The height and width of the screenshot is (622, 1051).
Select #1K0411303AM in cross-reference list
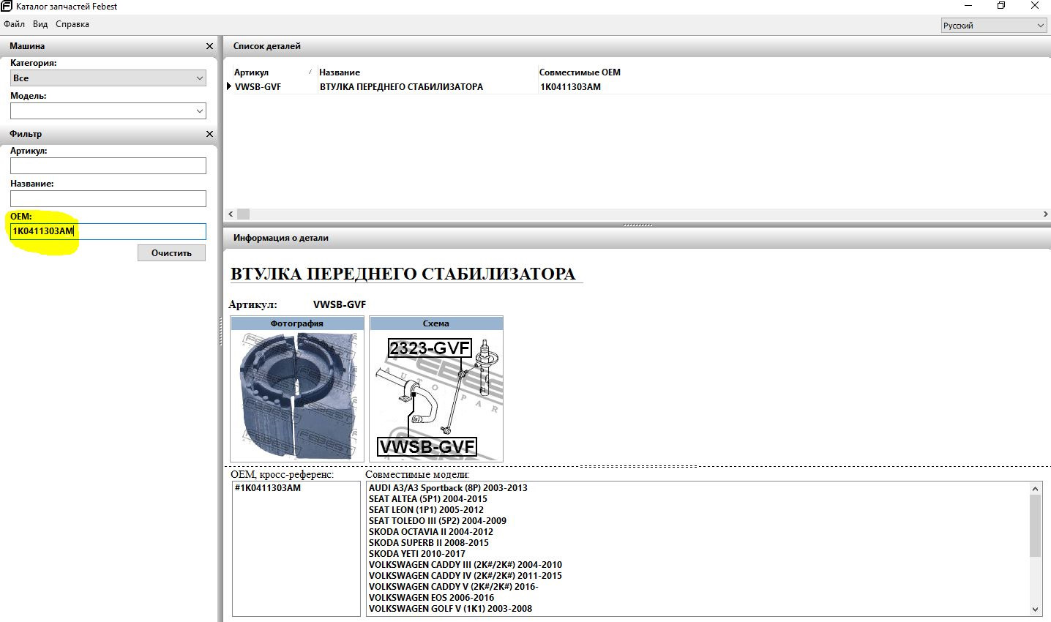point(268,488)
